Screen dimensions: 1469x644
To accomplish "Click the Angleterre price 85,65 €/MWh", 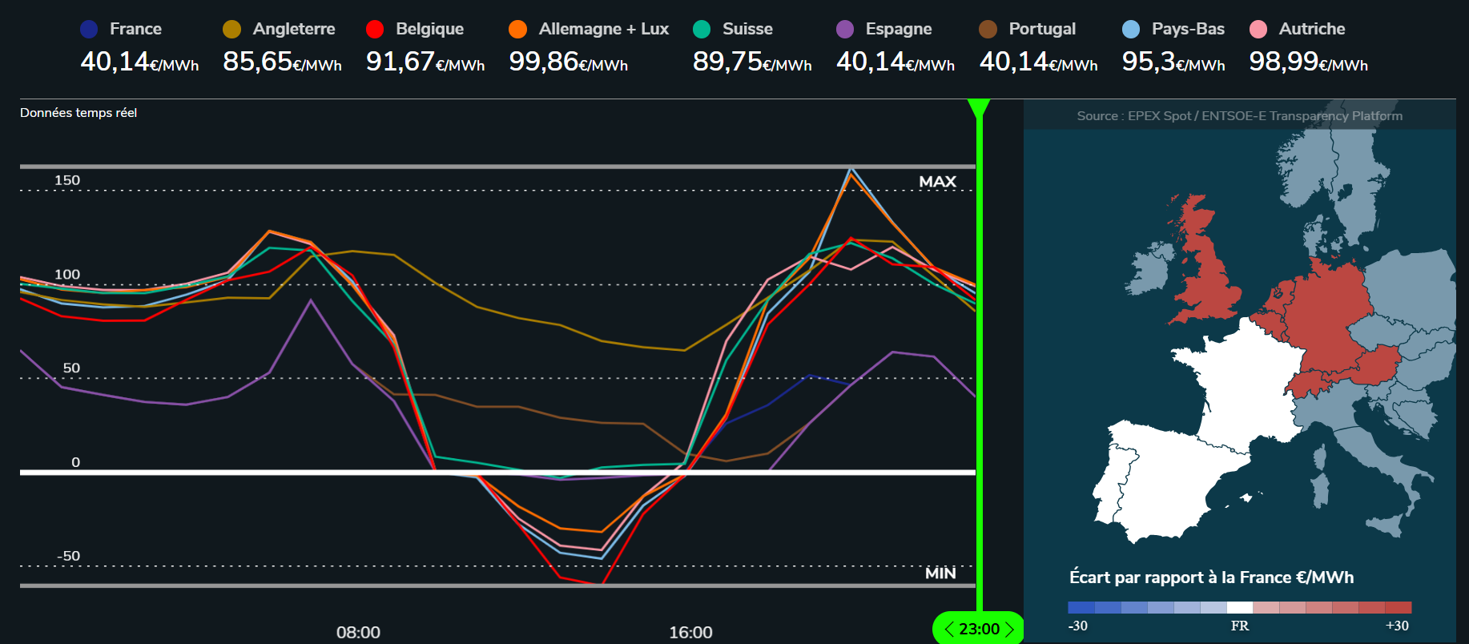I will [282, 62].
